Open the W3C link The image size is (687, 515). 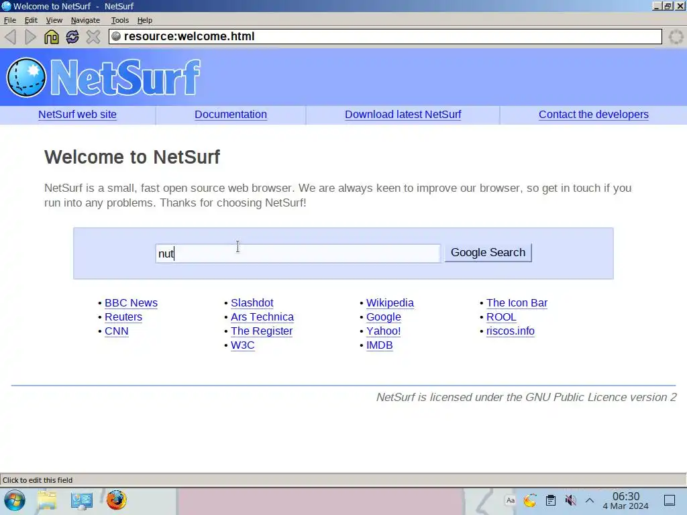pos(243,345)
